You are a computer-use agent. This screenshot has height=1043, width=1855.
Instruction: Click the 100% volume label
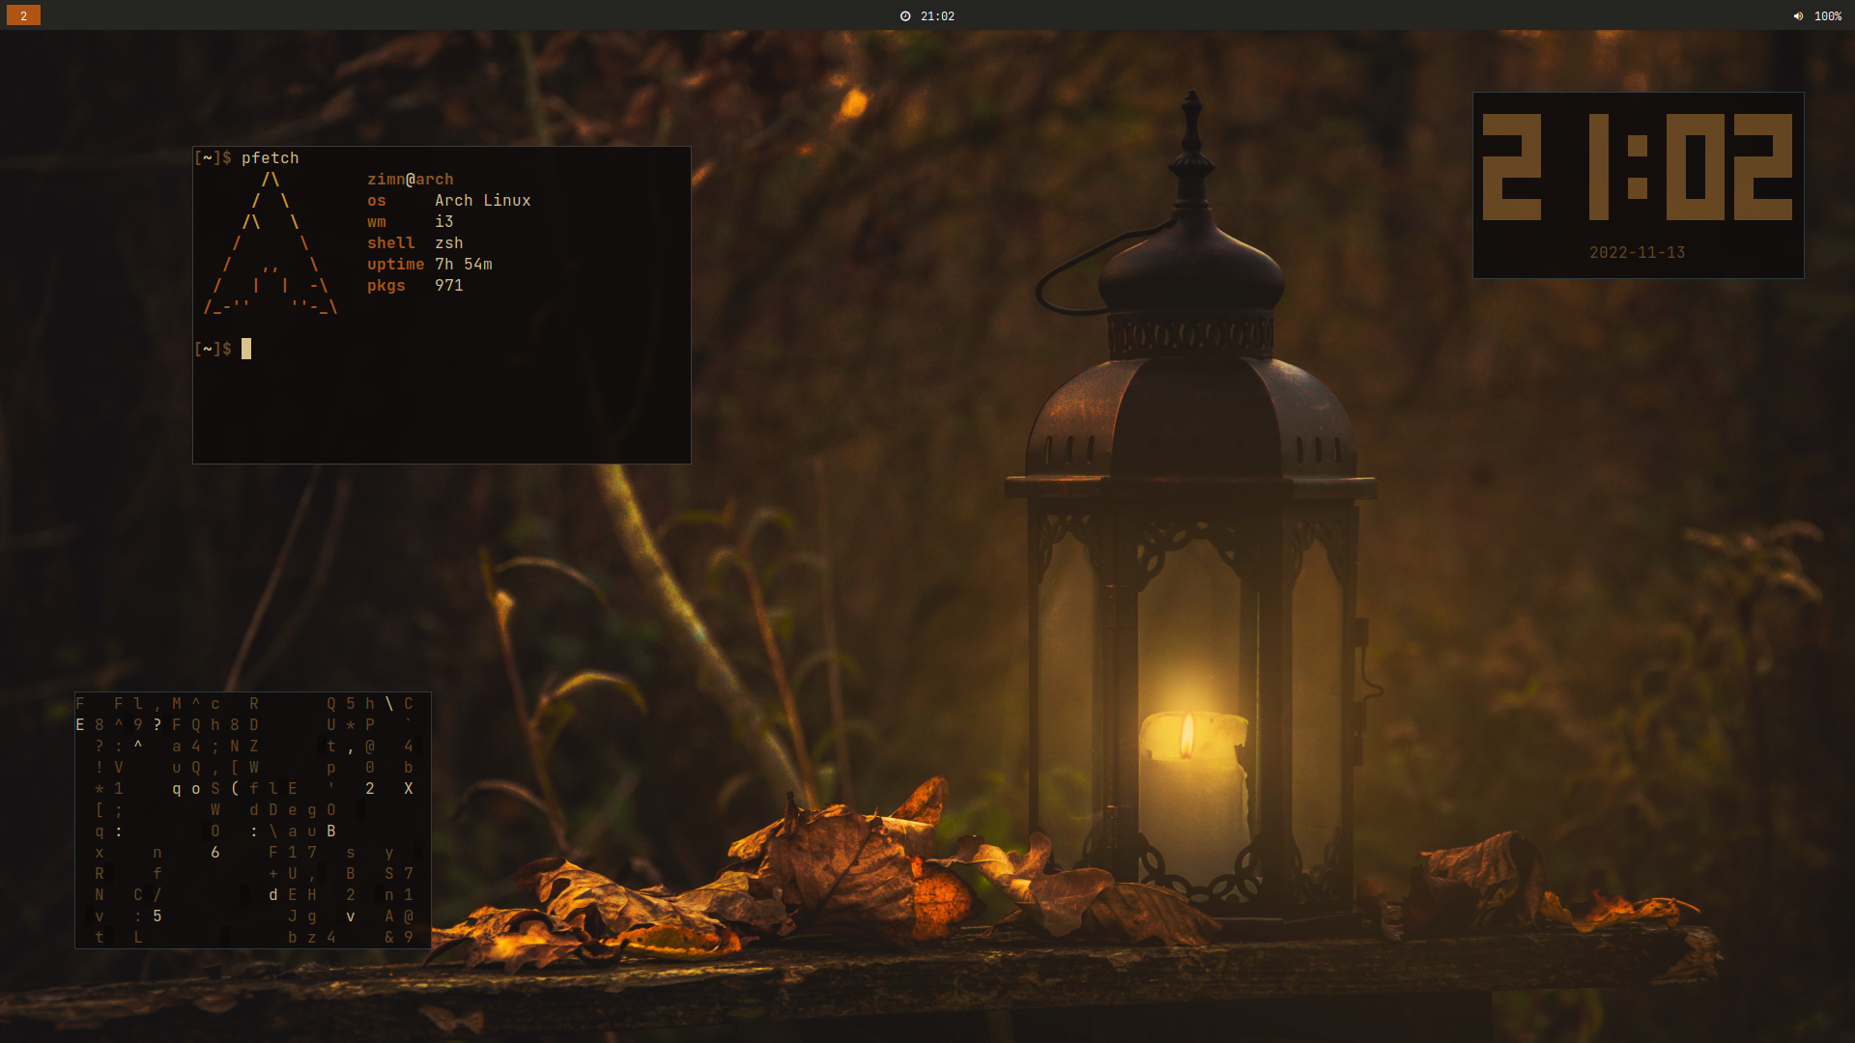click(x=1827, y=16)
